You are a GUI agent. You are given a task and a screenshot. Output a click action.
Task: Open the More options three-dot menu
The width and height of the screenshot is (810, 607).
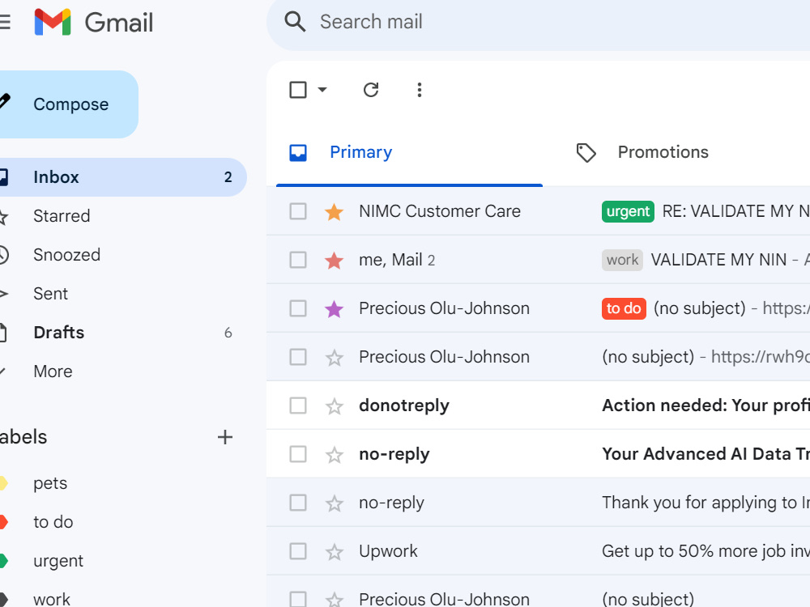tap(420, 90)
